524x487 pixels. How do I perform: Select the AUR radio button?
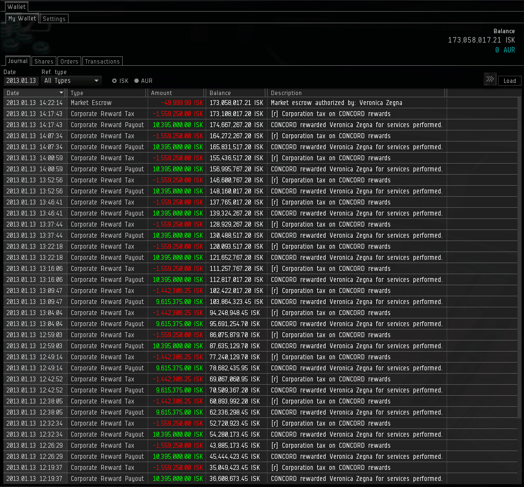(137, 81)
